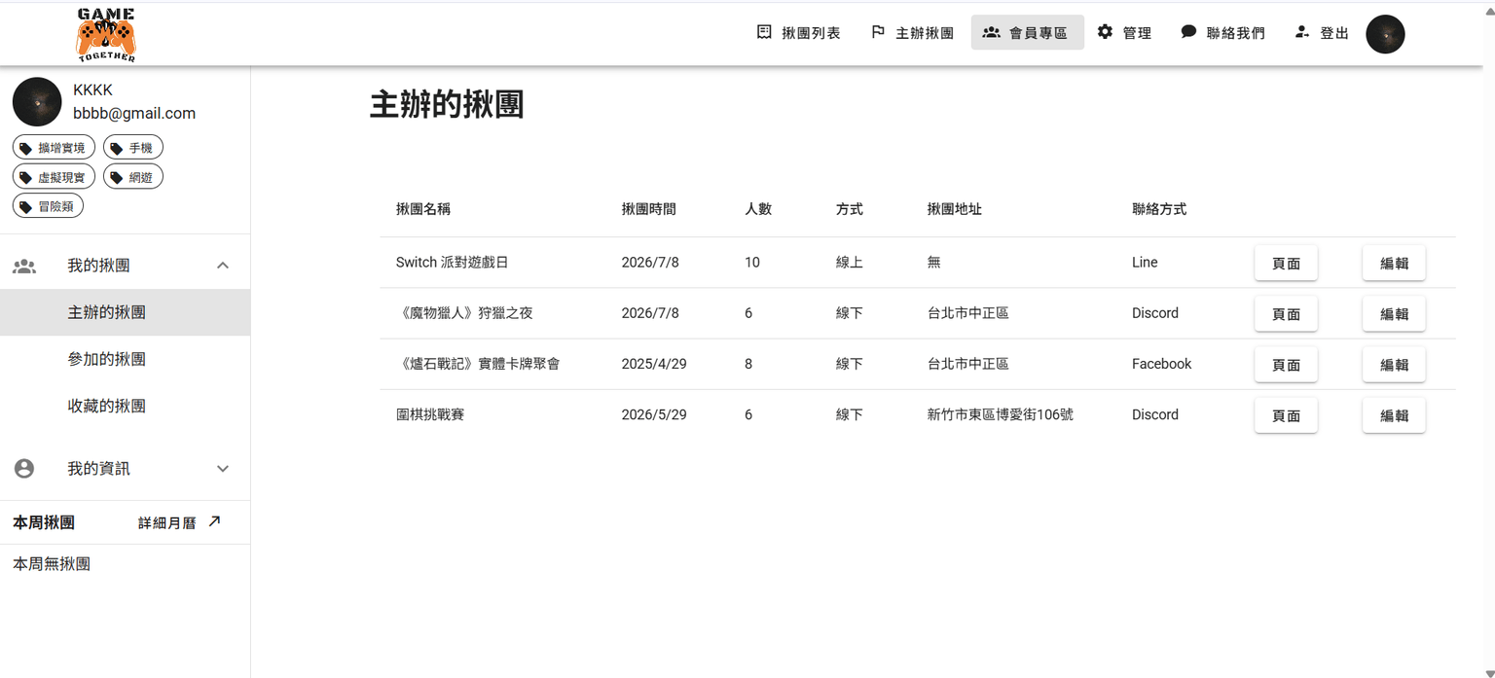Click 編輯 button for 圍棋挑戰賽
This screenshot has height=678, width=1495.
point(1394,415)
